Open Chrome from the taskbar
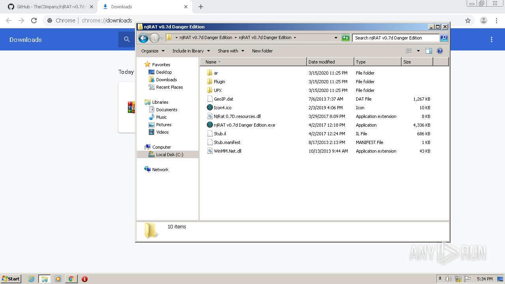This screenshot has height=284, width=505. [x=71, y=279]
